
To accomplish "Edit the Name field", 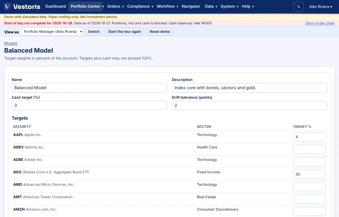I will 89,88.
